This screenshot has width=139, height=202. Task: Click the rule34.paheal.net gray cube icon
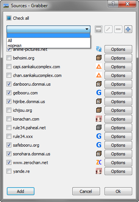coord(99,128)
